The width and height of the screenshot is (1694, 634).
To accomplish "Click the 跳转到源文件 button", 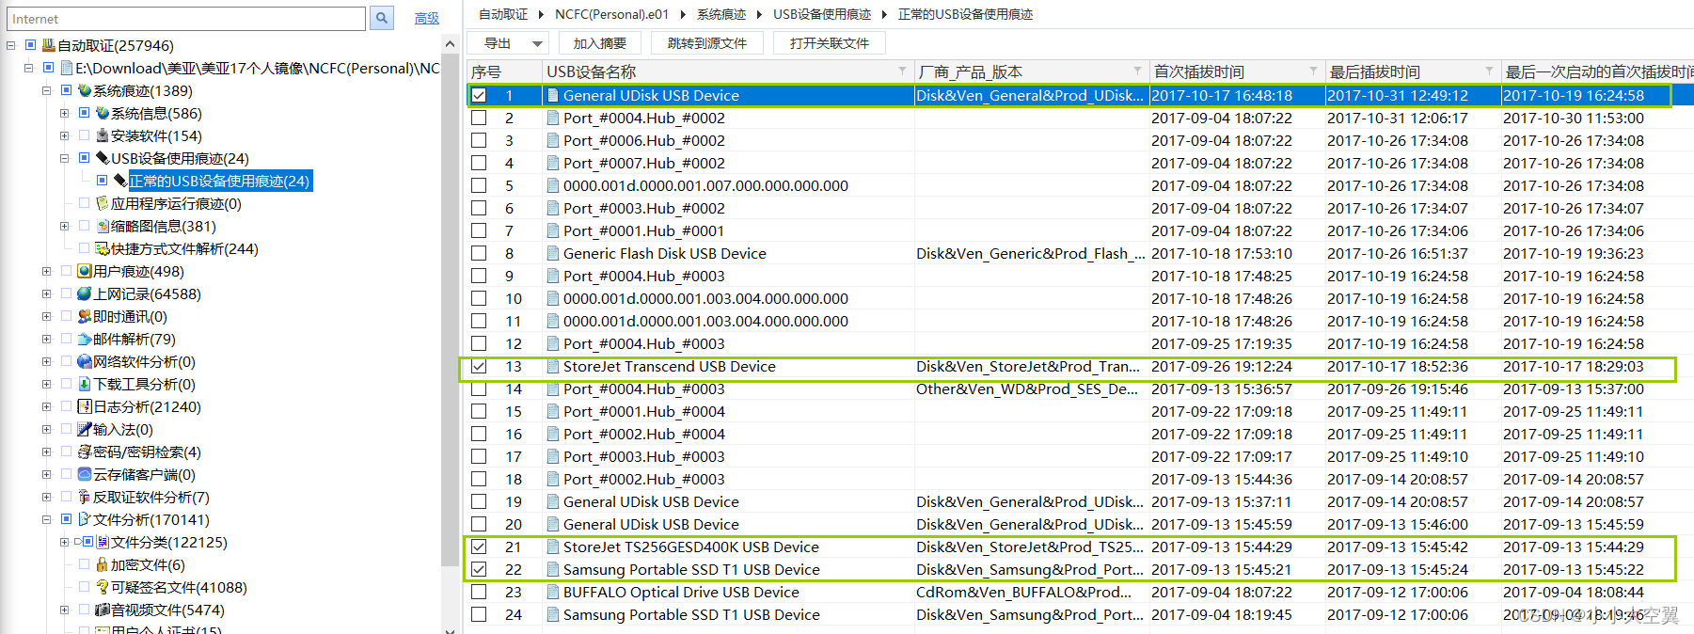I will tap(707, 43).
